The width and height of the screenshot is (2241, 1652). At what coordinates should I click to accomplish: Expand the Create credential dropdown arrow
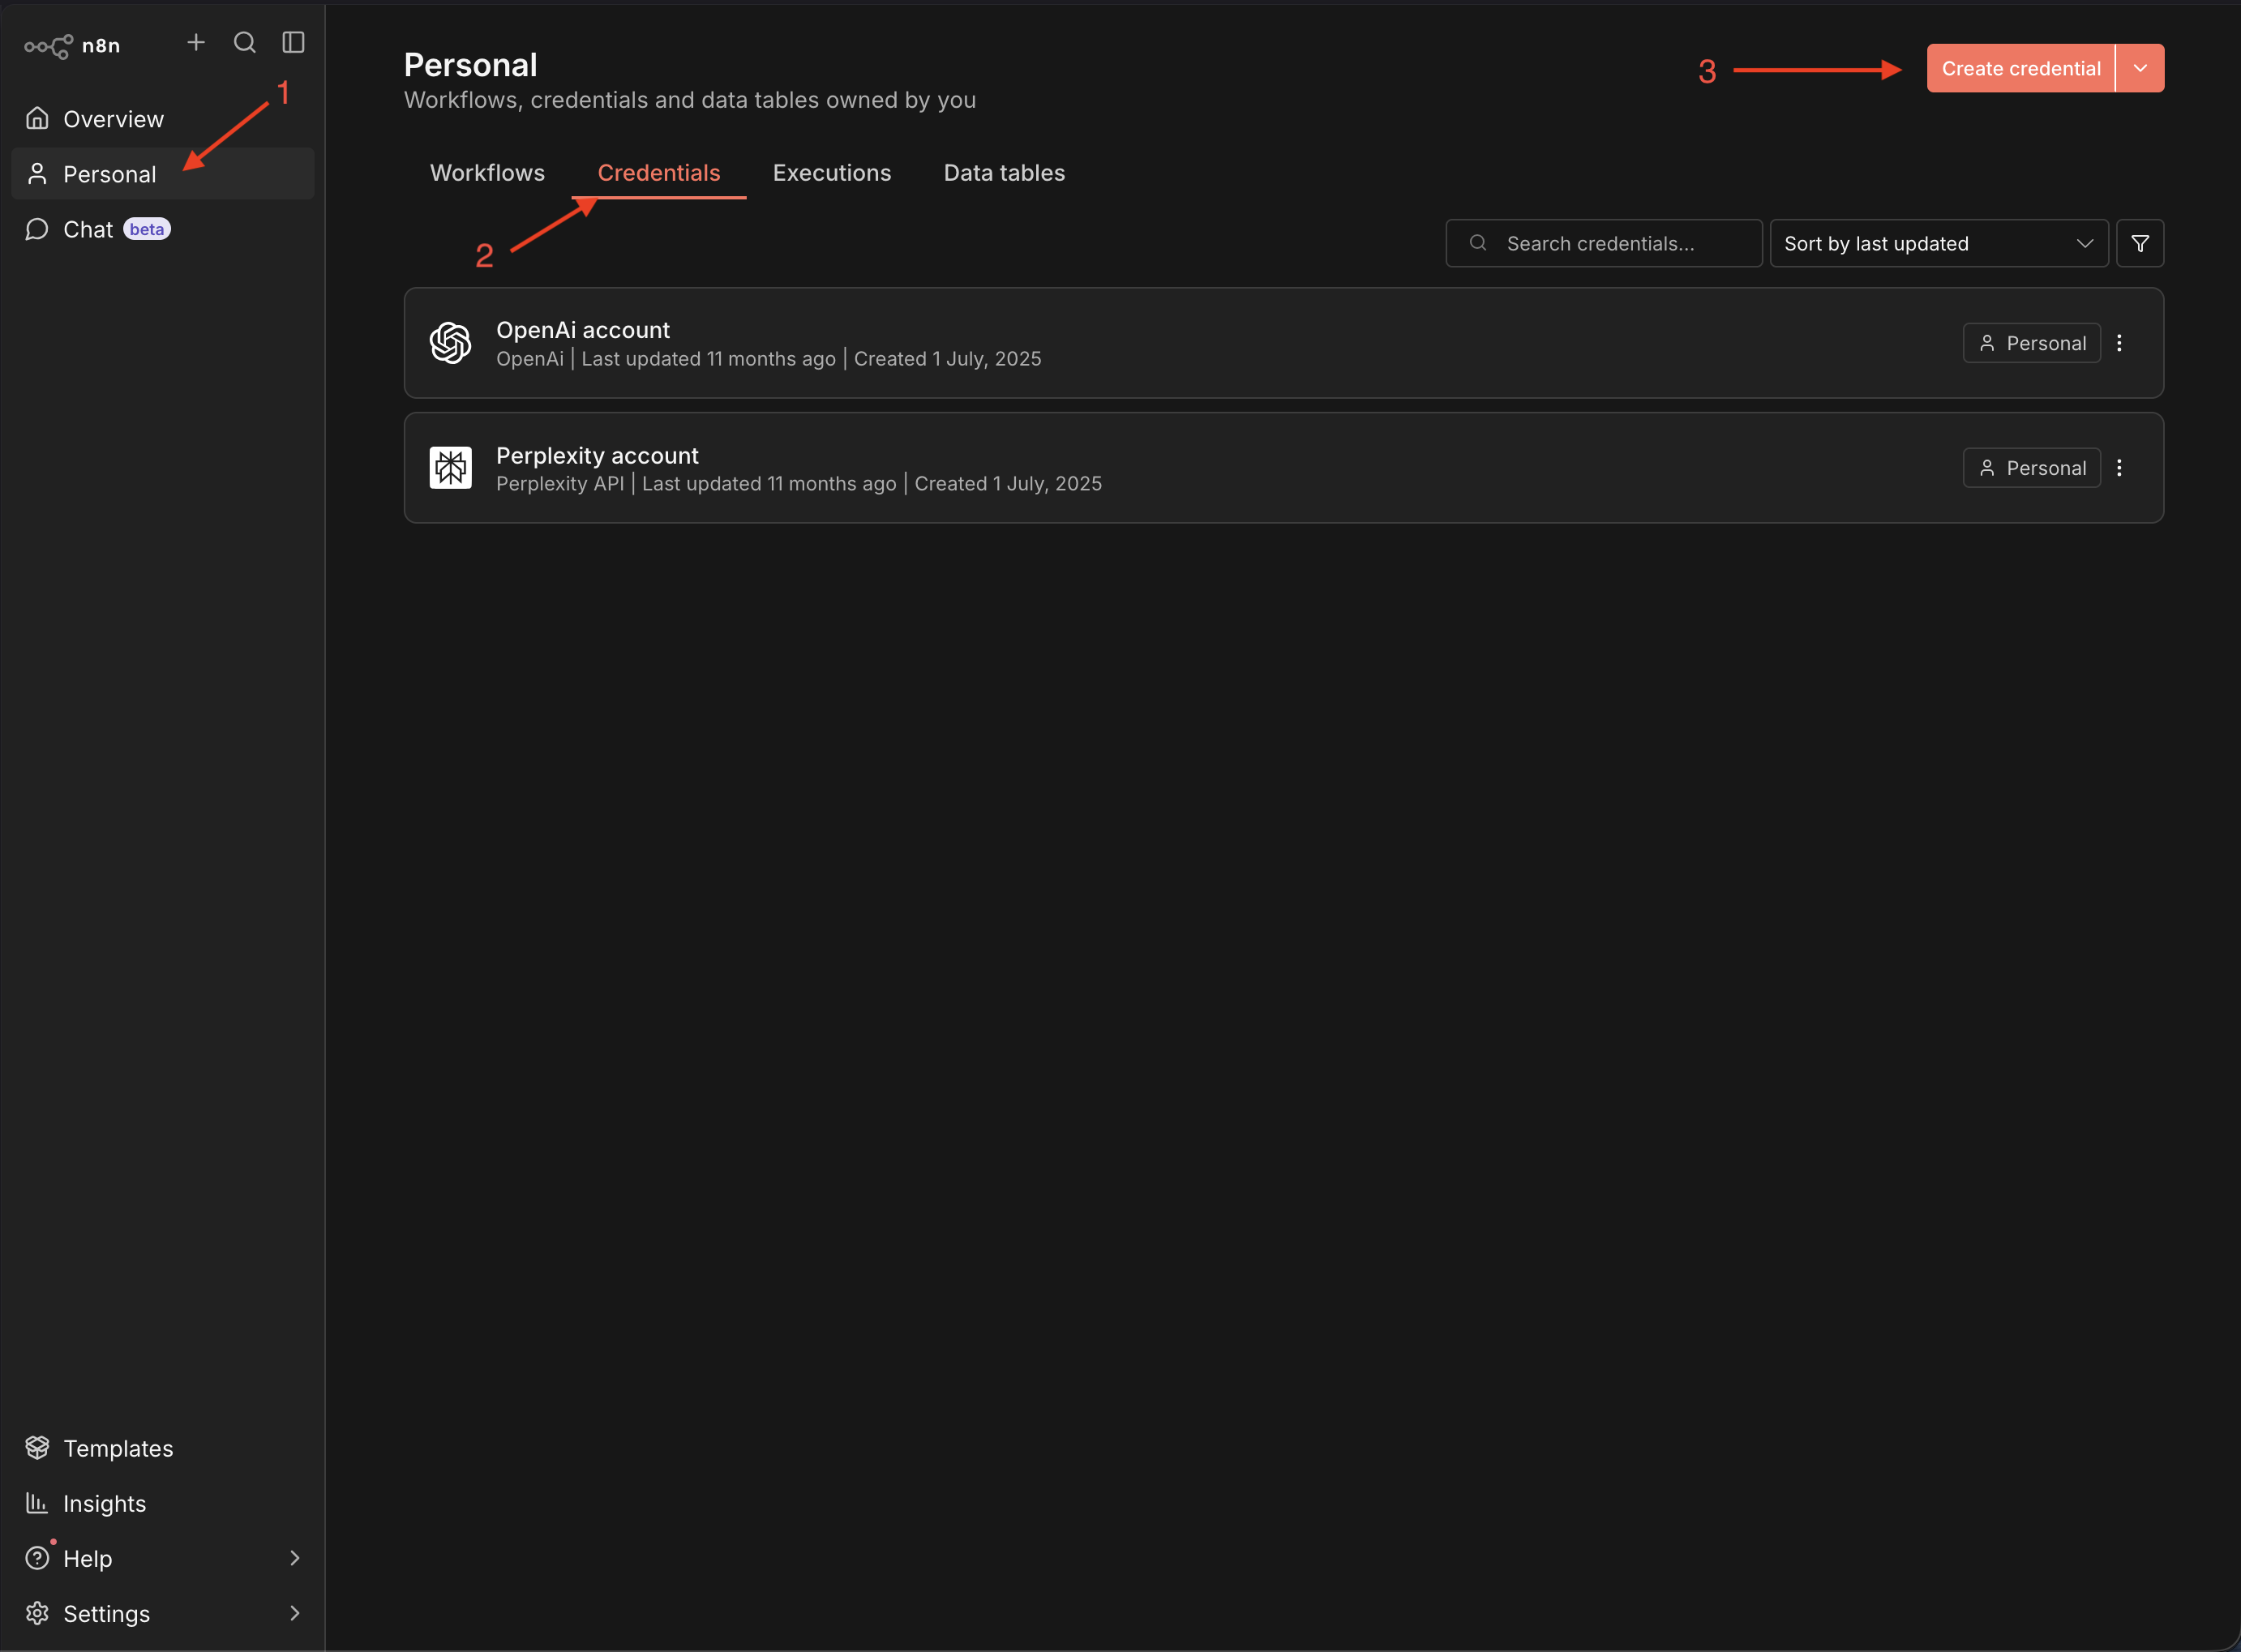(x=2140, y=68)
